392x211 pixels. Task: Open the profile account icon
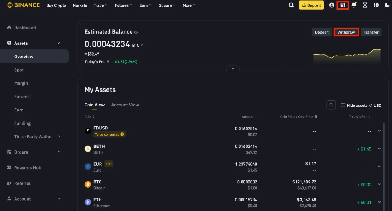(x=332, y=5)
